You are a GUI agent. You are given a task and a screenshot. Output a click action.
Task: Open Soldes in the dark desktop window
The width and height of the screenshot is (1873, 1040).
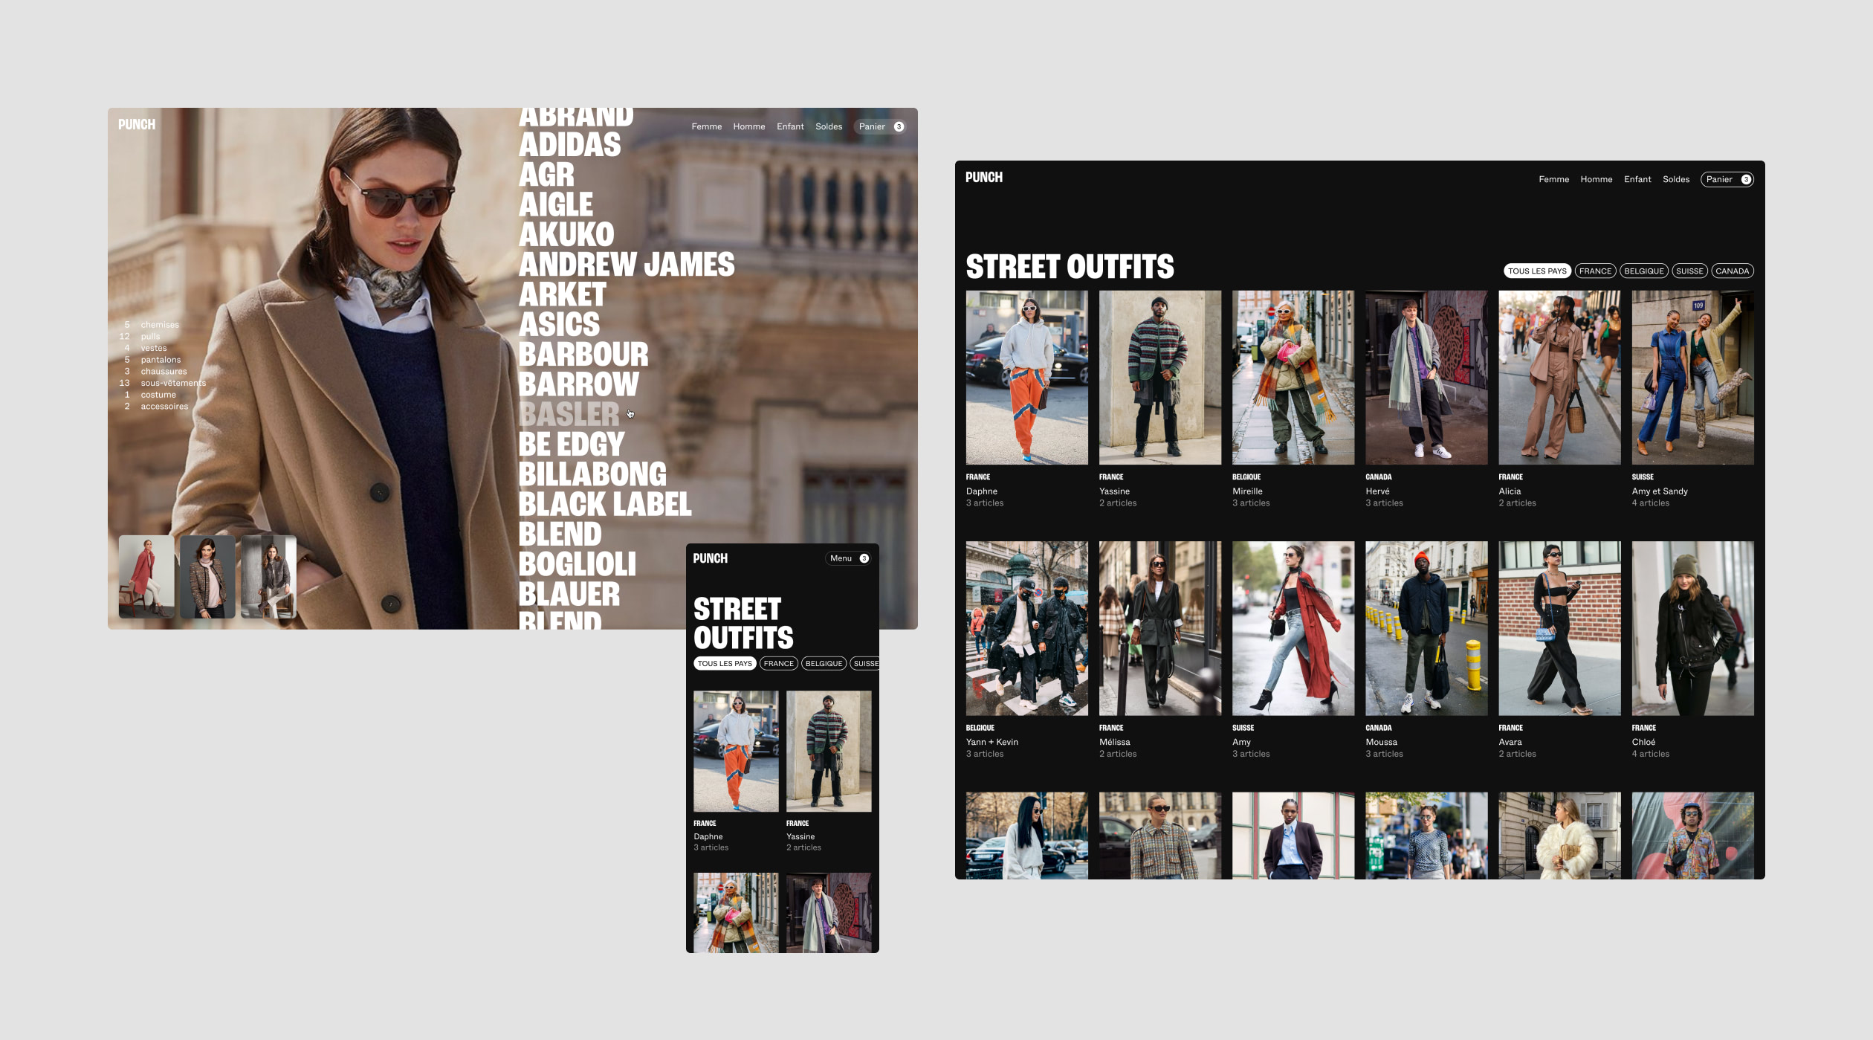click(1676, 179)
